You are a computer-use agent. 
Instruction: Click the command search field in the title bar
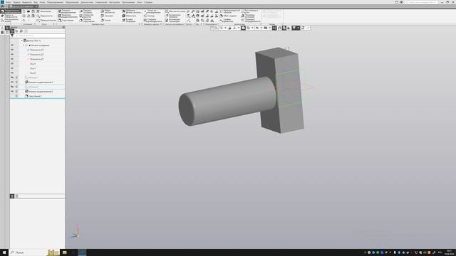point(421,2)
